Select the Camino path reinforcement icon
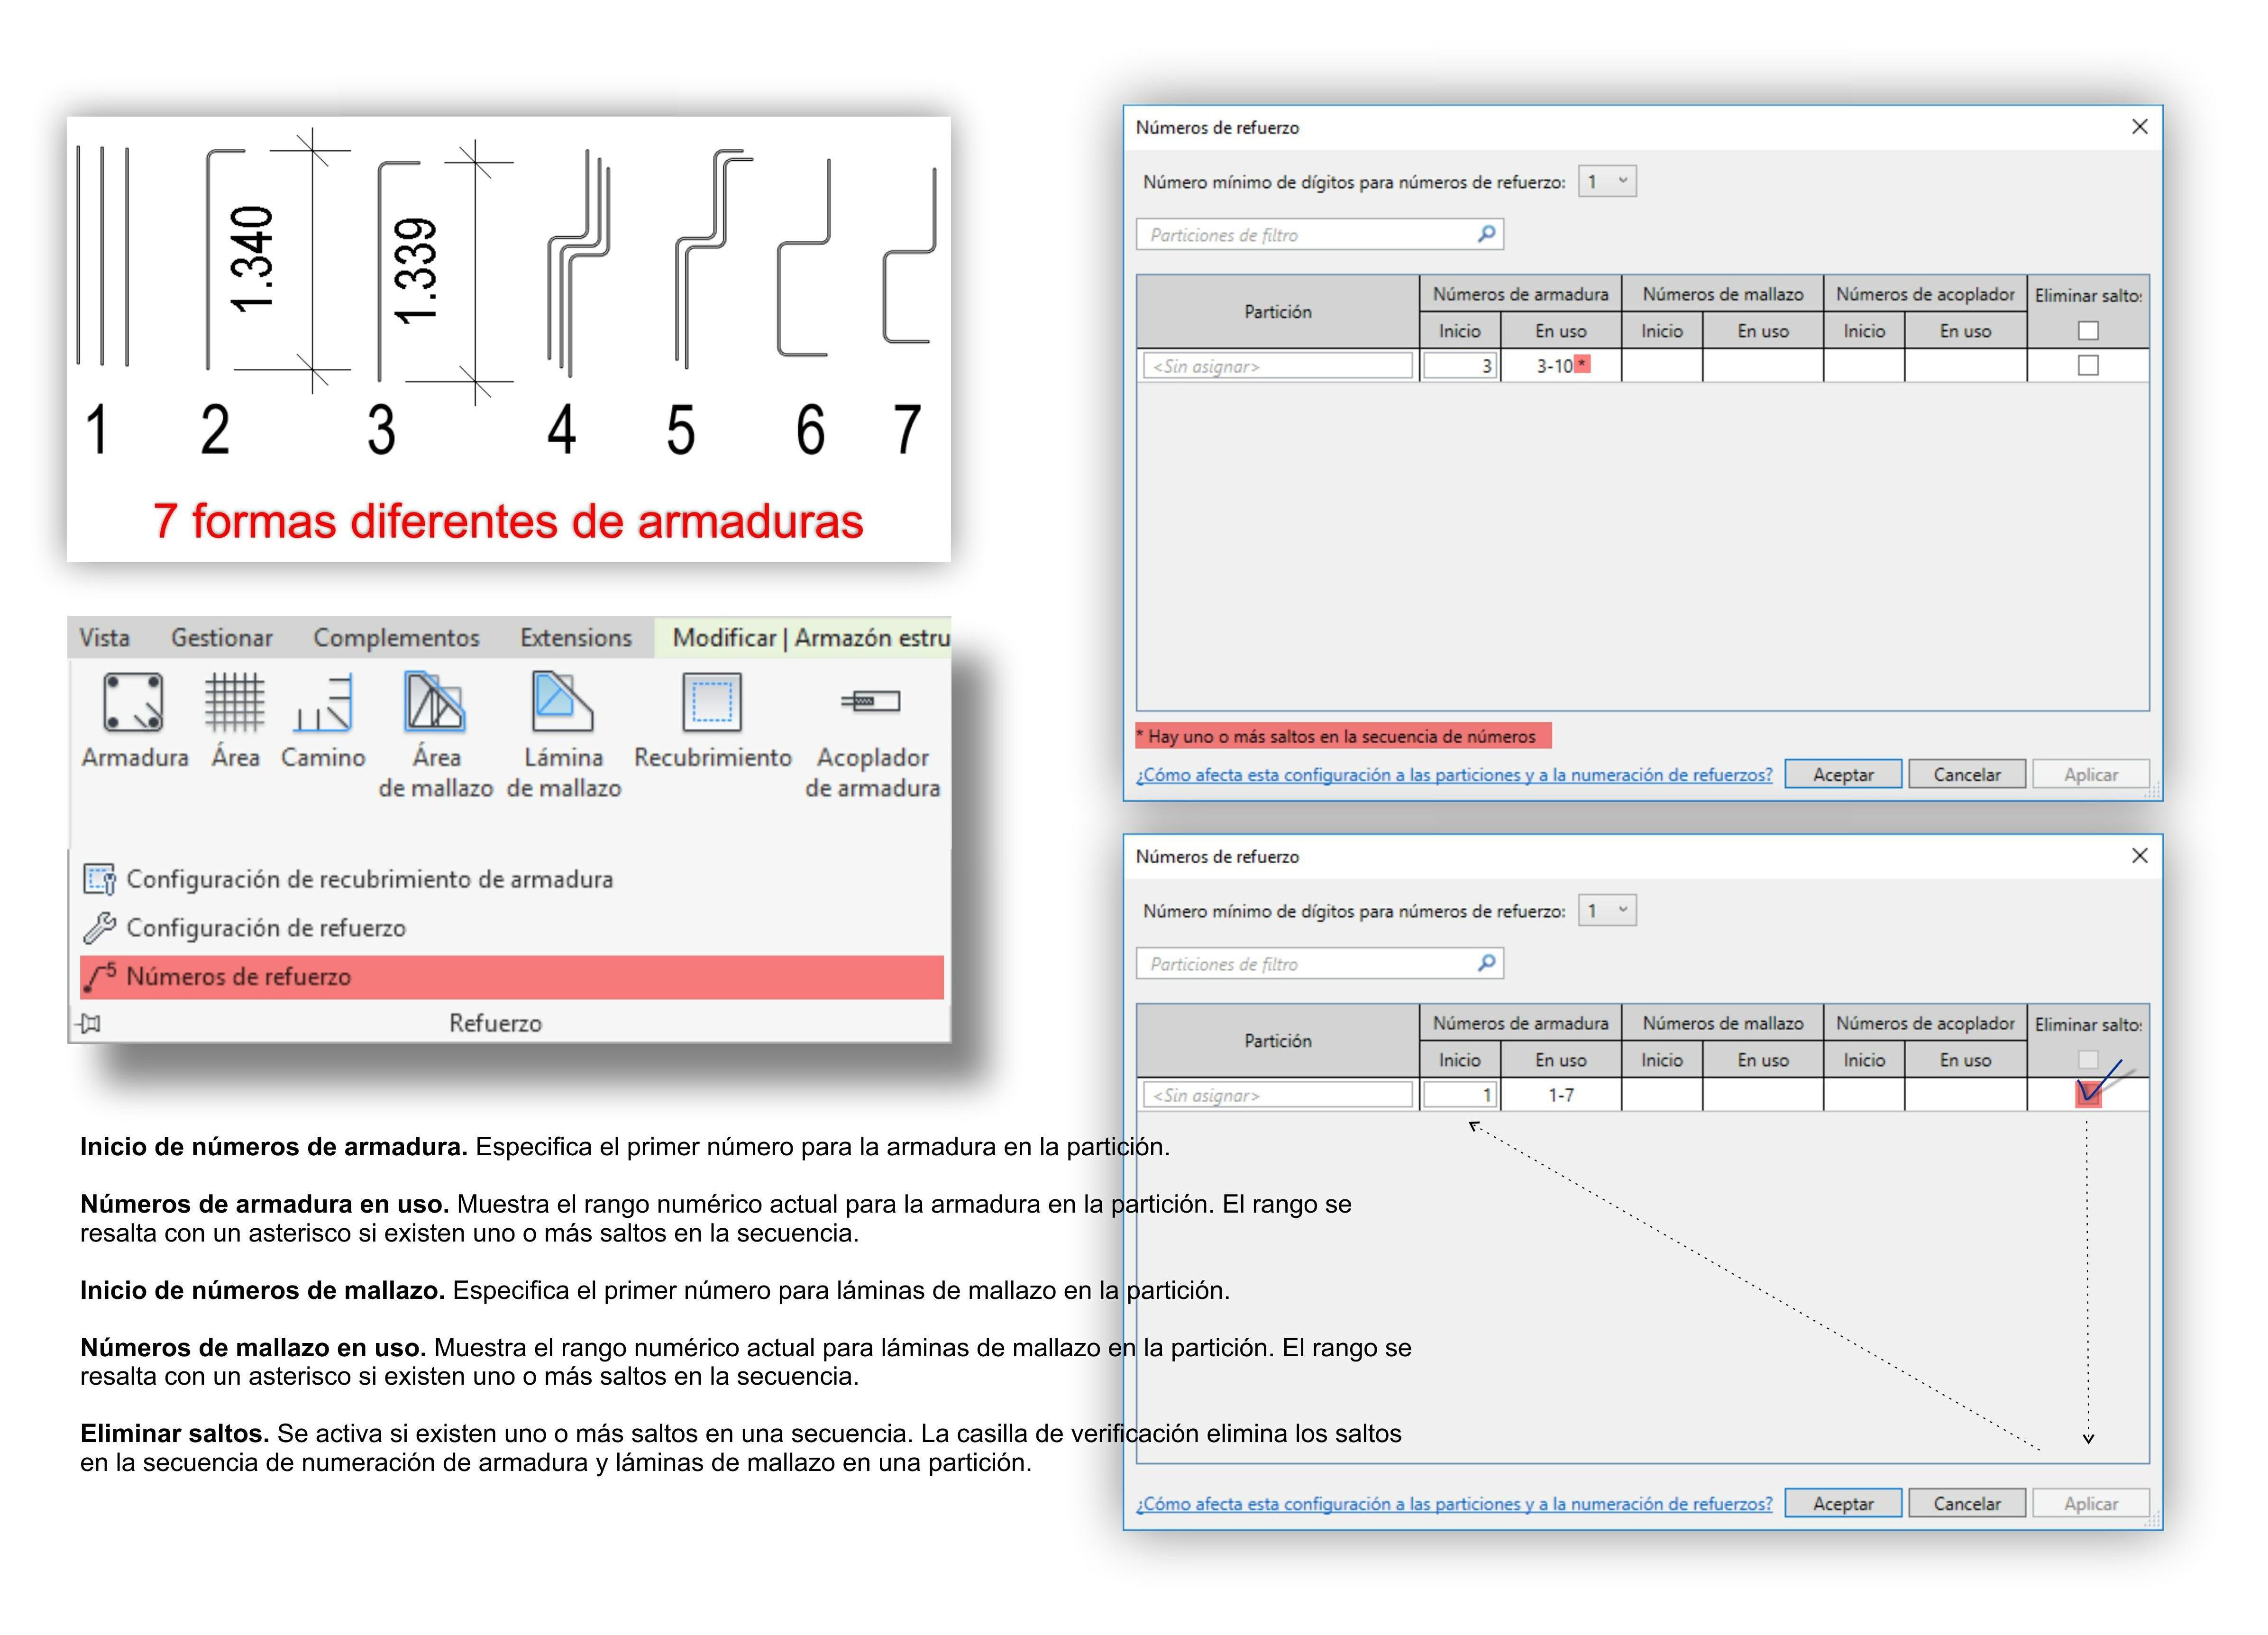Image resolution: width=2268 pixels, height=1635 pixels. pyautogui.click(x=323, y=702)
